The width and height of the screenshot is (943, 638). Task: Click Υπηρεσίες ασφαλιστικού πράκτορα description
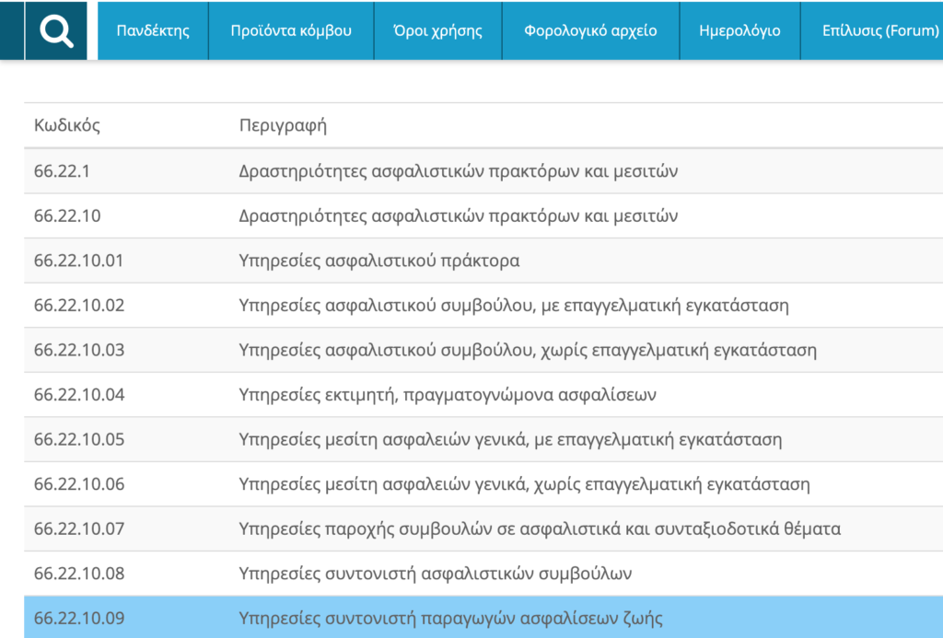378,261
